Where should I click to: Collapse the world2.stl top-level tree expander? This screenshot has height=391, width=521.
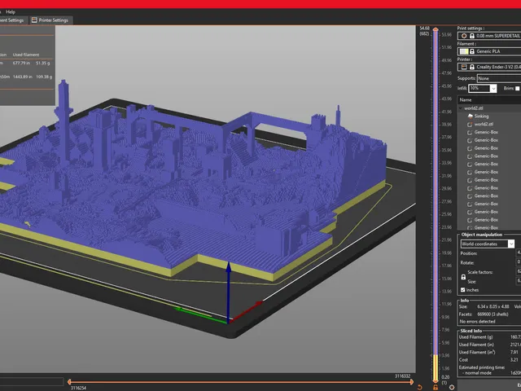461,108
